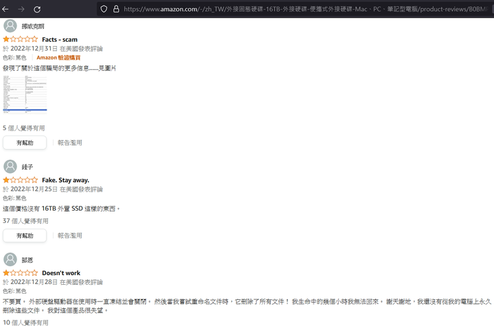This screenshot has width=494, height=326.
Task: Open reviewer name above 'Doesn't work'
Action: pos(27,260)
